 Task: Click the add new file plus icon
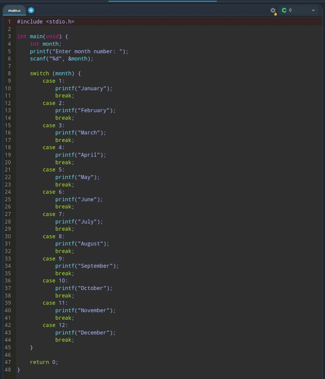31,10
